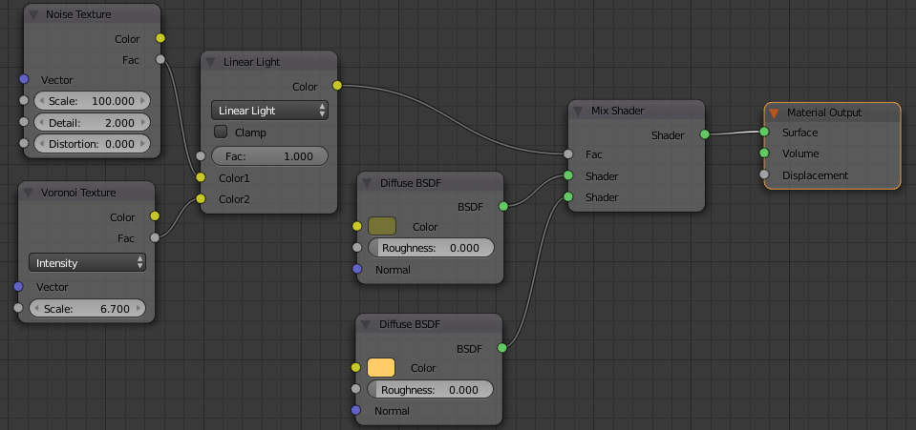The width and height of the screenshot is (916, 430).
Task: Click the Linear Light Fac input socket
Action: point(201,155)
